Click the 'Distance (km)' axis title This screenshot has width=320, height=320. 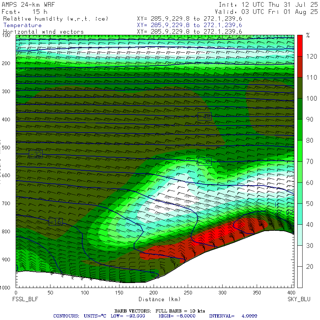pyautogui.click(x=160, y=299)
